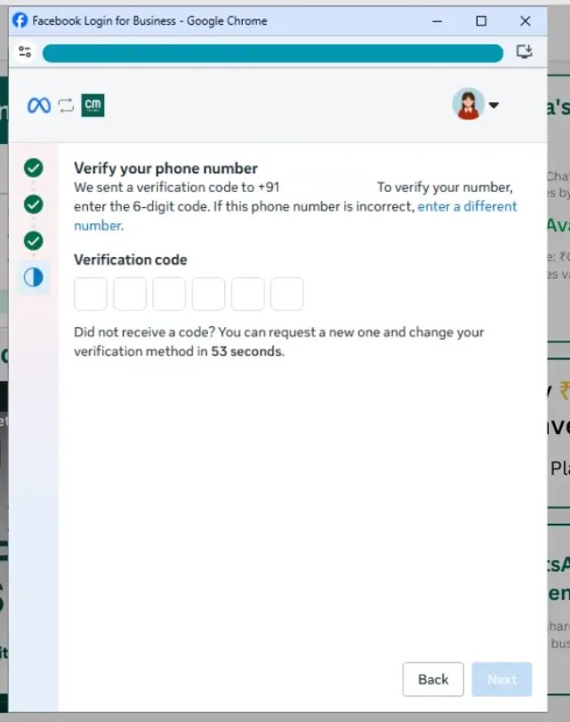Click the Meta infinity logo

(39, 106)
